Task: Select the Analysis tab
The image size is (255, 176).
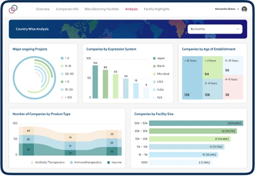Action: (x=131, y=9)
